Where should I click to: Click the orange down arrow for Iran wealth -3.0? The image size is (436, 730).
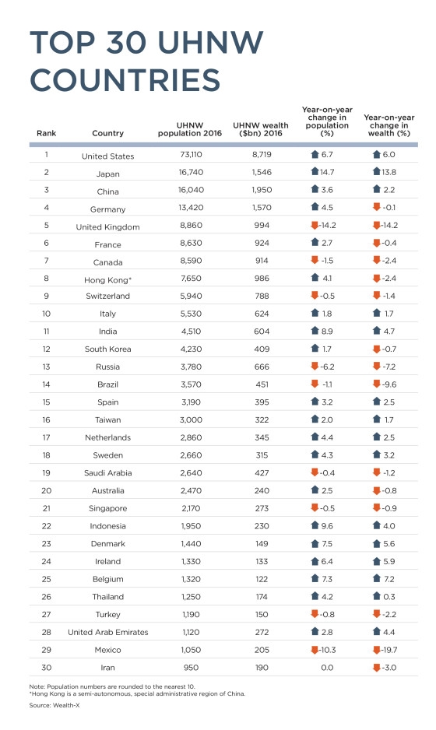tap(377, 668)
